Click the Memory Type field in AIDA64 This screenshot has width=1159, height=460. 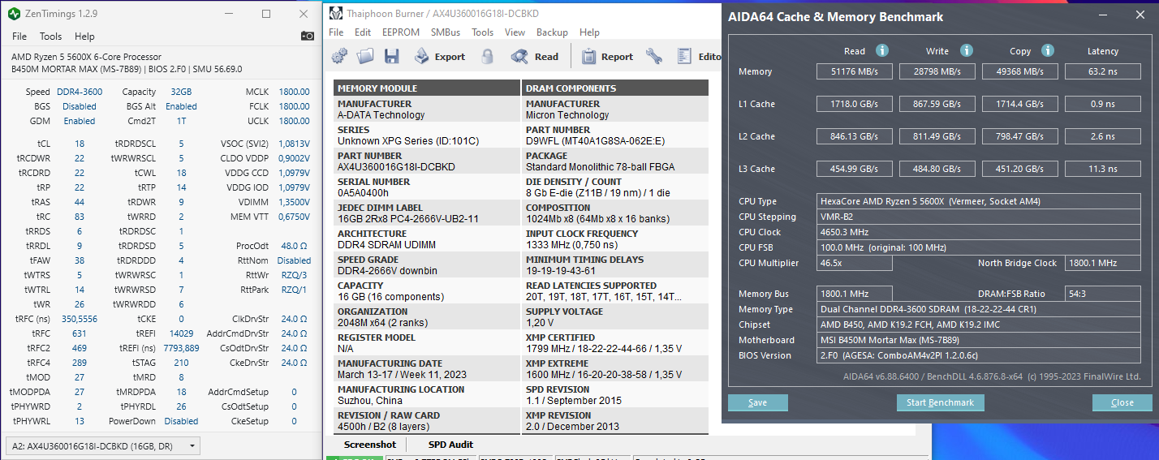979,309
